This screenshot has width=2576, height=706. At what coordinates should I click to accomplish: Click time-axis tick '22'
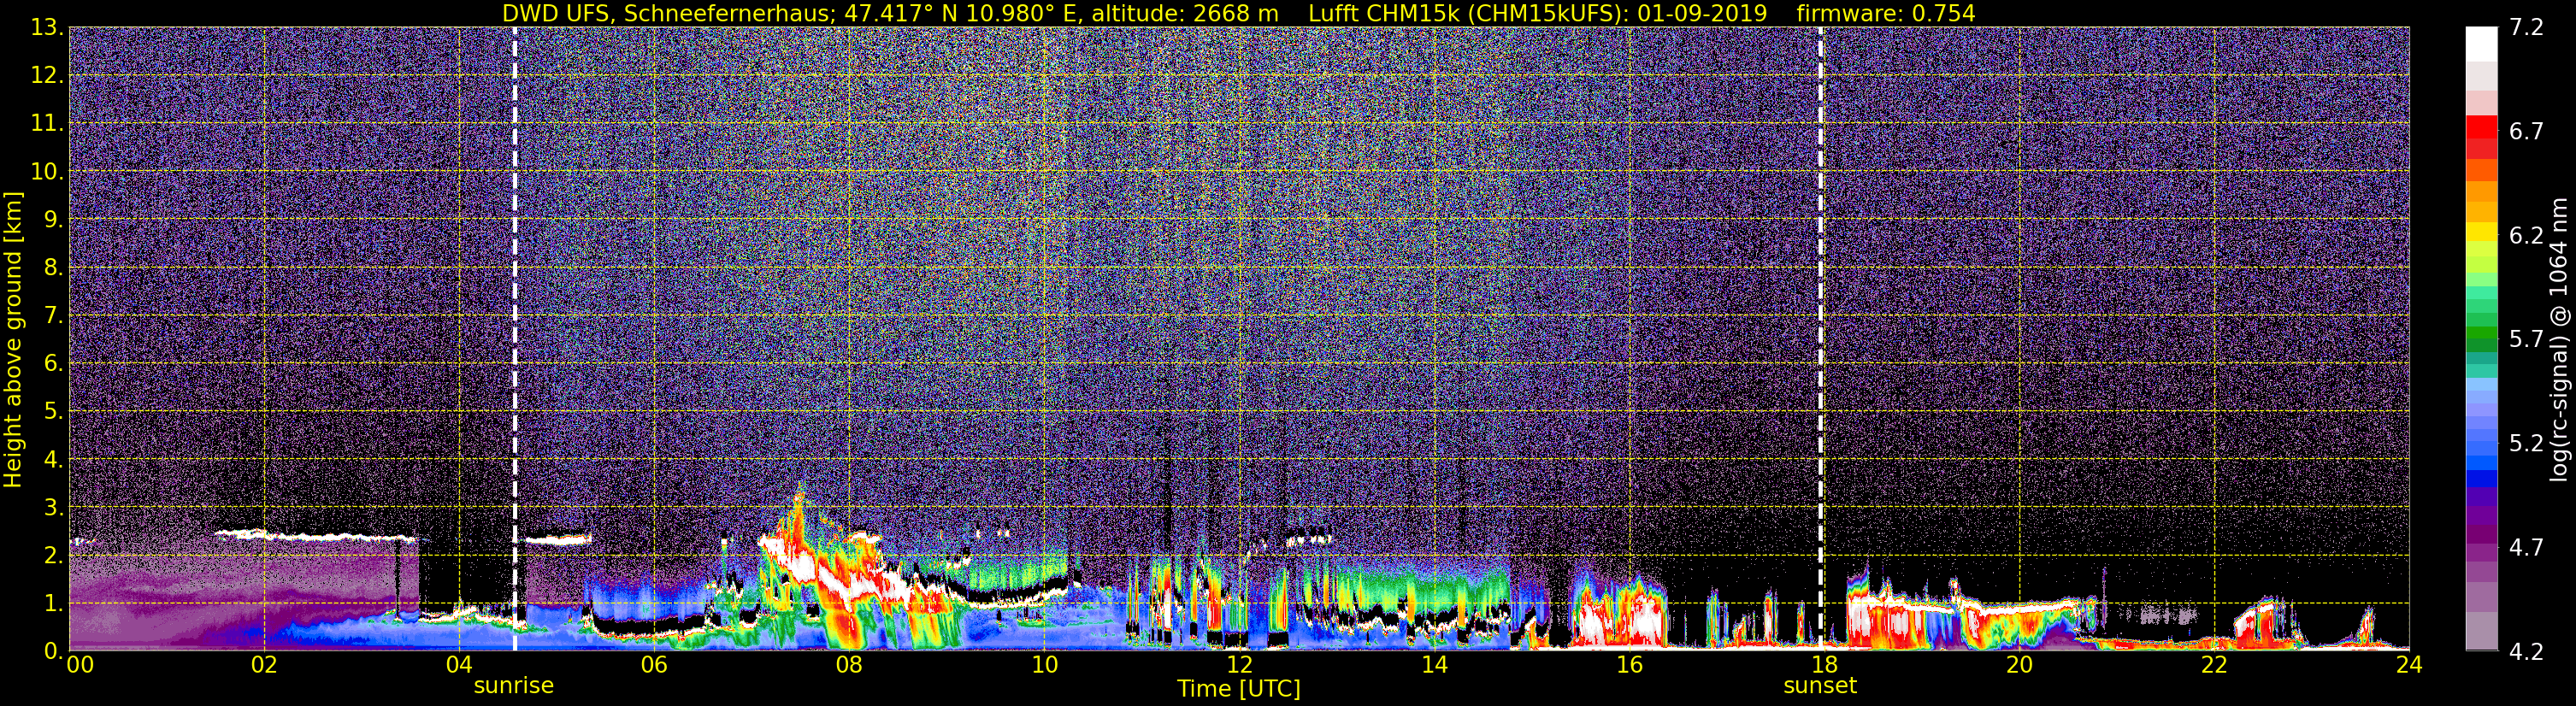2214,666
